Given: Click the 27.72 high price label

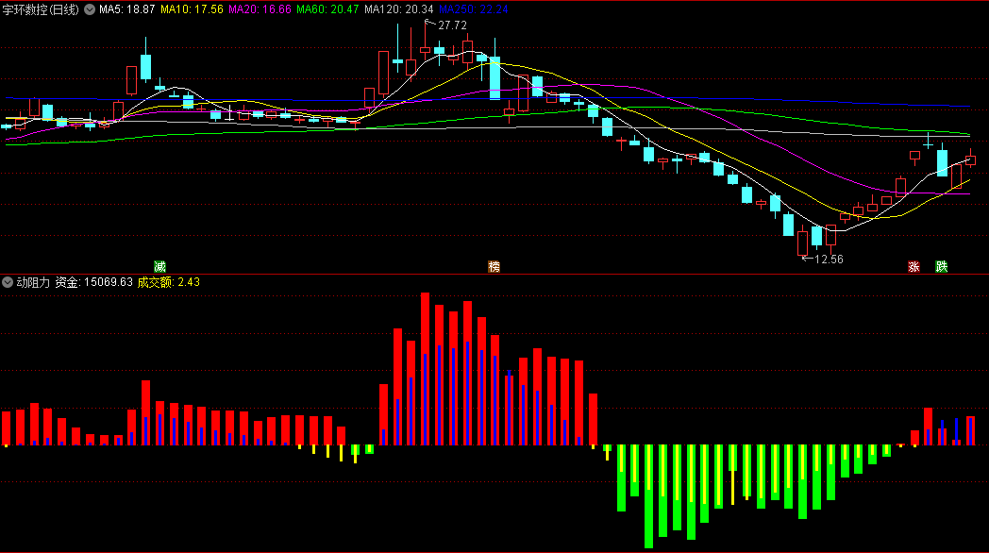Looking at the screenshot, I should (452, 25).
